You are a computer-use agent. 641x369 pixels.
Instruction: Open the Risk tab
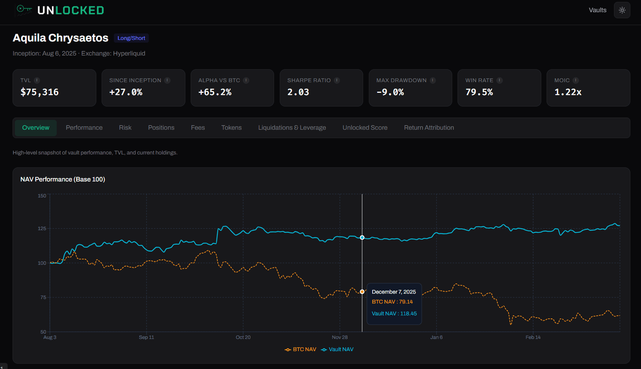pos(125,127)
